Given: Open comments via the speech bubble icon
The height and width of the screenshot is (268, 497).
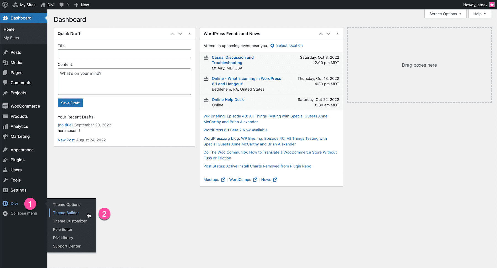Looking at the screenshot, I should click(x=61, y=5).
